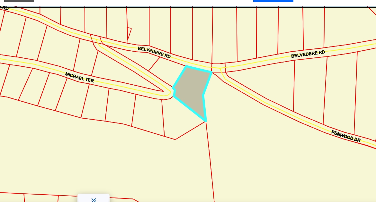The image size is (376, 202).
Task: Click the PENWOOD DR street label
Action: 346,136
